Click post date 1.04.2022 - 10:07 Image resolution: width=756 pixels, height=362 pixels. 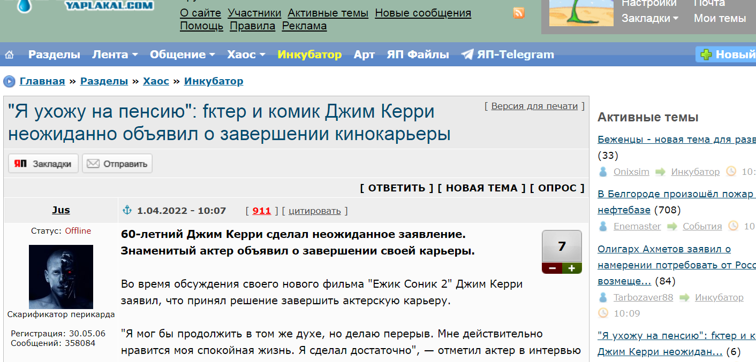[182, 211]
